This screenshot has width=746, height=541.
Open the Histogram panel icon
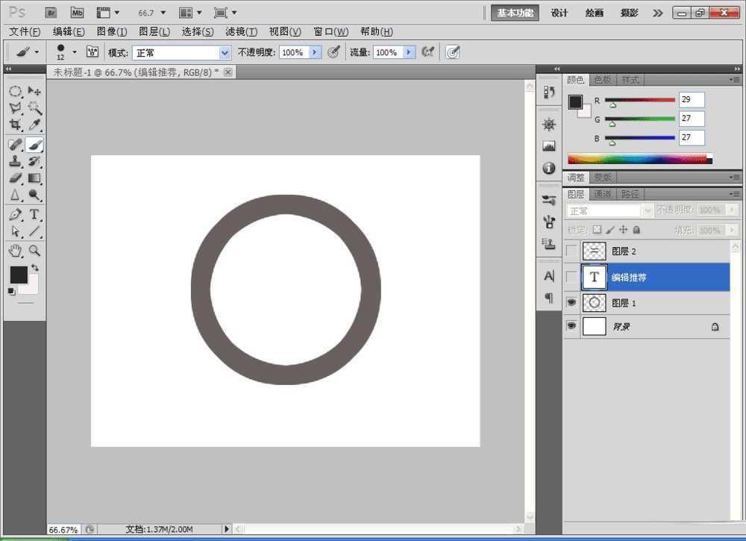click(x=549, y=146)
